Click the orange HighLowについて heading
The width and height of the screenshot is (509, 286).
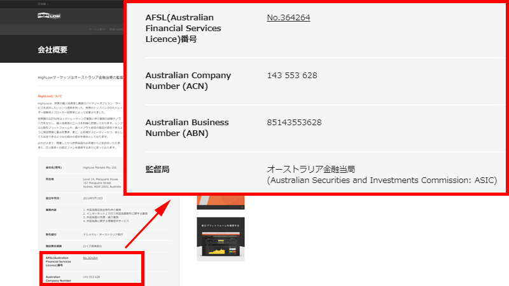pyautogui.click(x=50, y=97)
